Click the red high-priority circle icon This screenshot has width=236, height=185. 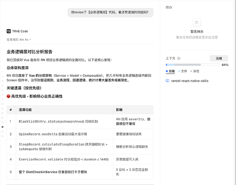(x=9, y=96)
